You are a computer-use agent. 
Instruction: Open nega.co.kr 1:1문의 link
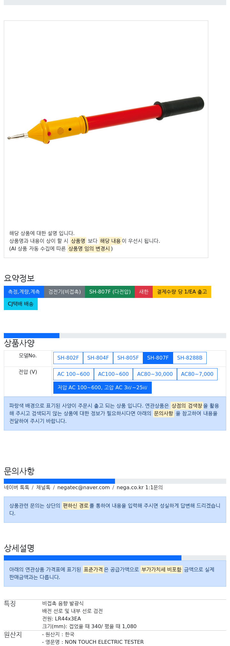click(x=140, y=488)
